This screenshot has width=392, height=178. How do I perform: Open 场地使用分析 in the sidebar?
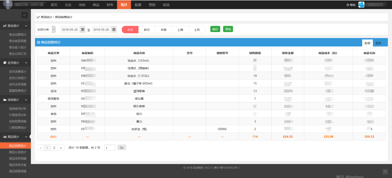click(18, 109)
